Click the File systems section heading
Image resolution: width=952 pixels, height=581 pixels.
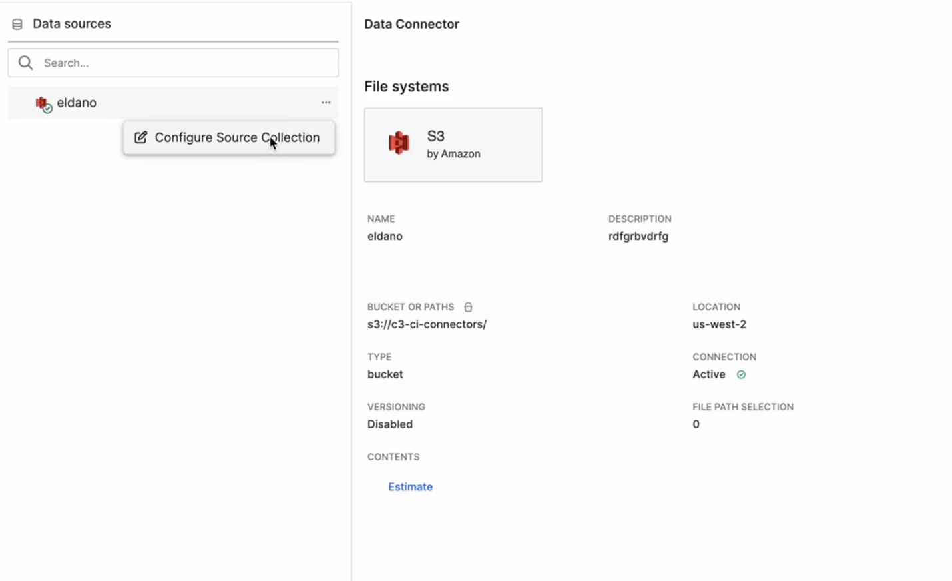coord(406,87)
